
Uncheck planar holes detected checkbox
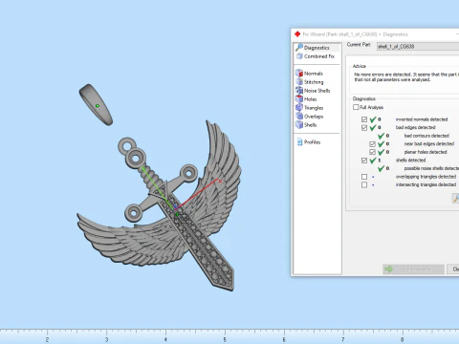(372, 152)
